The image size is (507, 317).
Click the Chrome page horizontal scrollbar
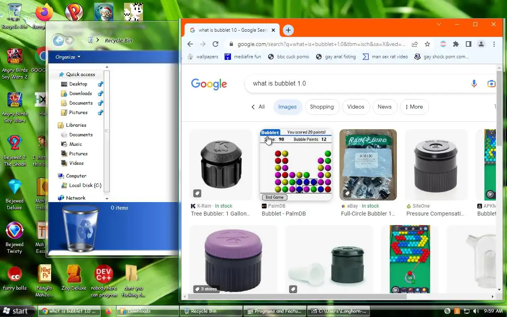click(297, 296)
